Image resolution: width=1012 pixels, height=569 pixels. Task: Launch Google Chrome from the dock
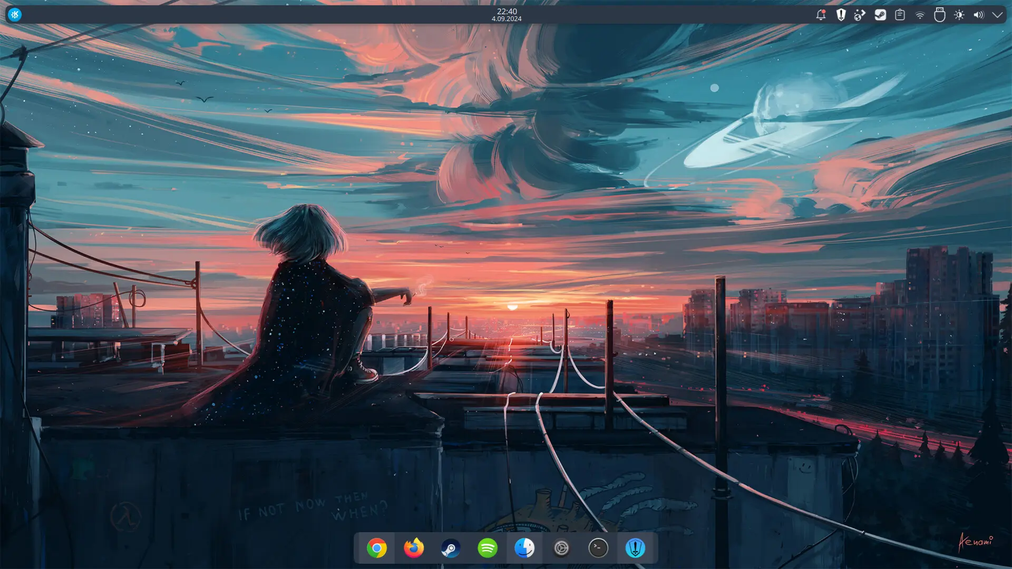coord(377,548)
